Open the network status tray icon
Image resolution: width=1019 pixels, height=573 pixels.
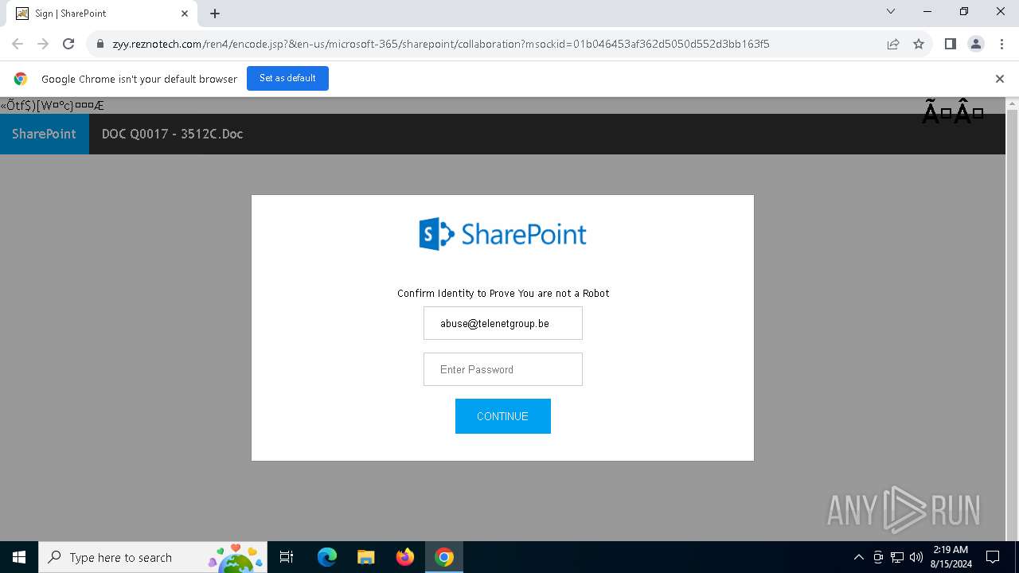tap(897, 557)
